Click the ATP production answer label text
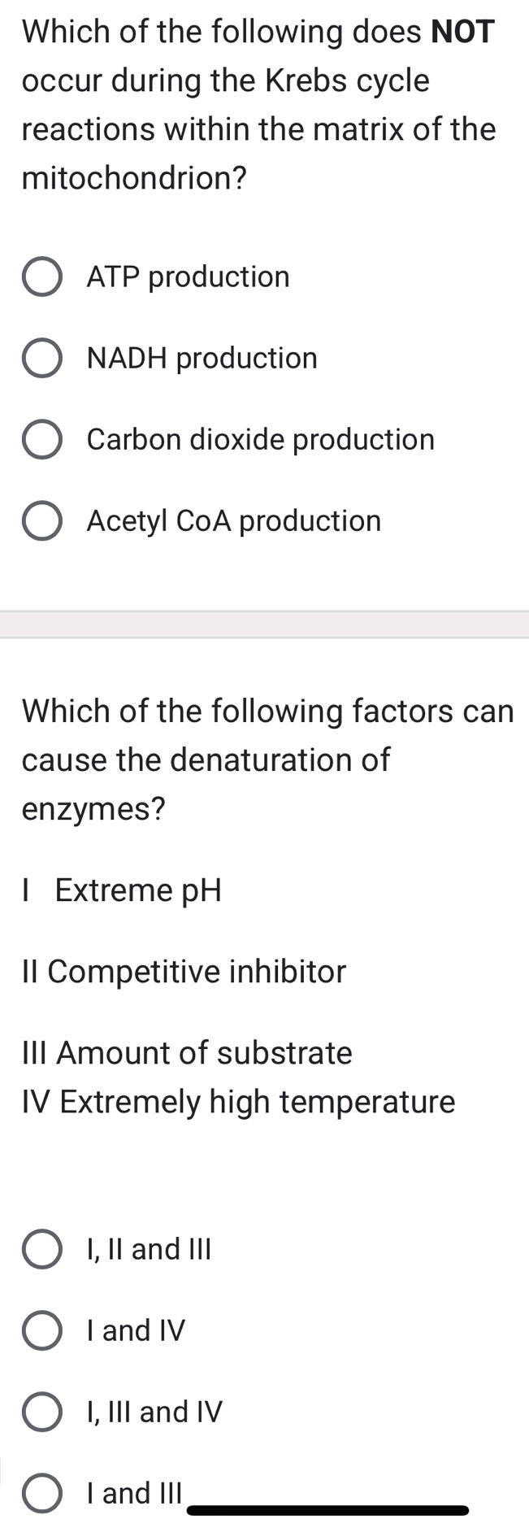The width and height of the screenshot is (529, 1532). 187,276
